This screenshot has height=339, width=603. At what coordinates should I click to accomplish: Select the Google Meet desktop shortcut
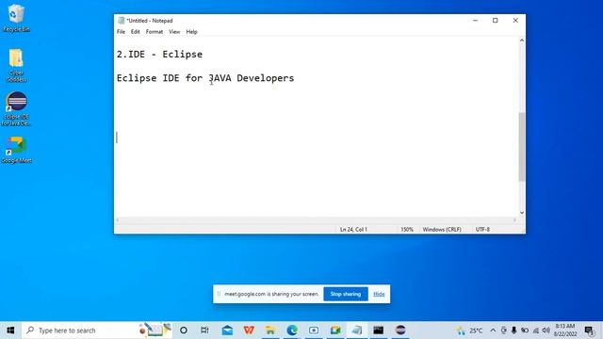coord(17,150)
